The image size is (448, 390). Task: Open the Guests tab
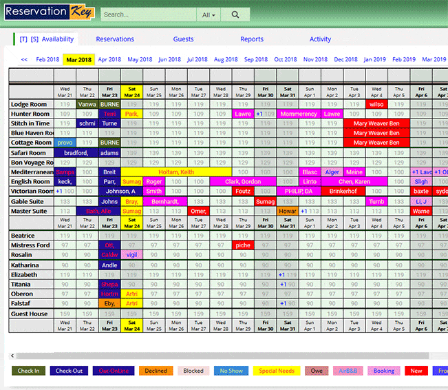[x=183, y=39]
